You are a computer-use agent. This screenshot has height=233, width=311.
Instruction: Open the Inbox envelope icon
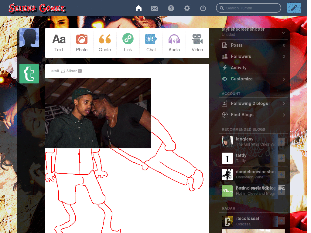(x=155, y=8)
